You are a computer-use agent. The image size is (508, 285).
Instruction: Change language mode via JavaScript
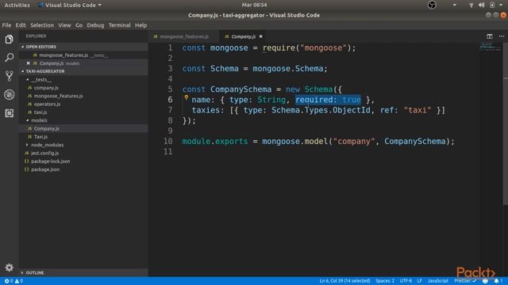click(437, 281)
